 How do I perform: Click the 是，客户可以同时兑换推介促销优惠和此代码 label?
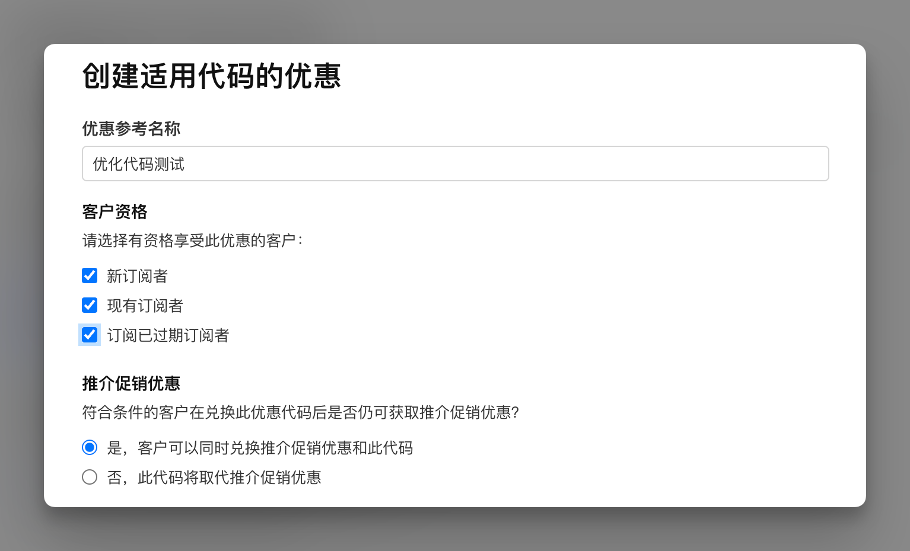point(260,448)
